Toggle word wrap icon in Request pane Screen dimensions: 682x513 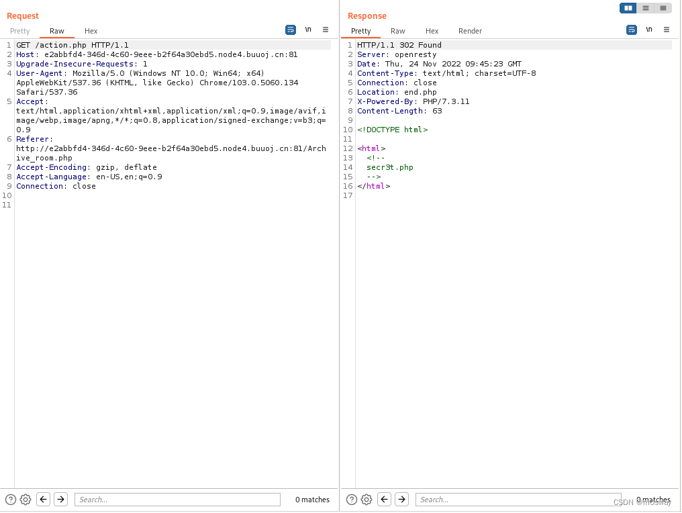[x=291, y=30]
